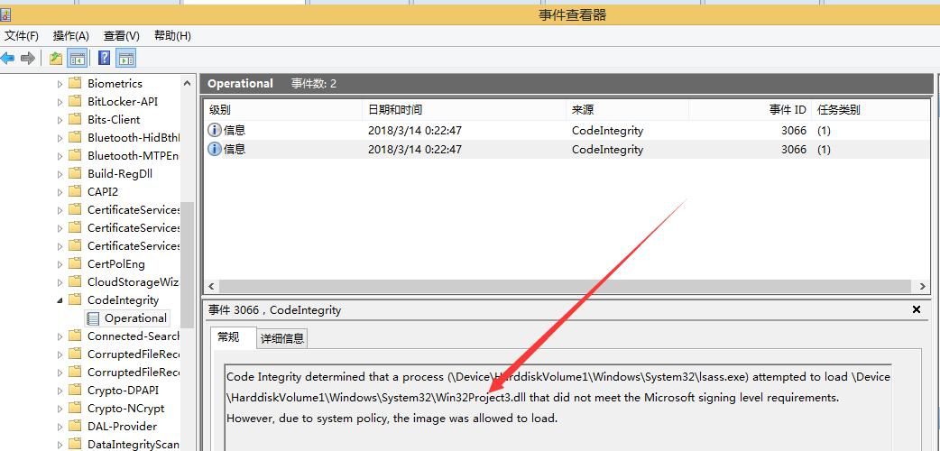Open the 查看(V) menu
This screenshot has height=451, width=940.
tap(121, 36)
